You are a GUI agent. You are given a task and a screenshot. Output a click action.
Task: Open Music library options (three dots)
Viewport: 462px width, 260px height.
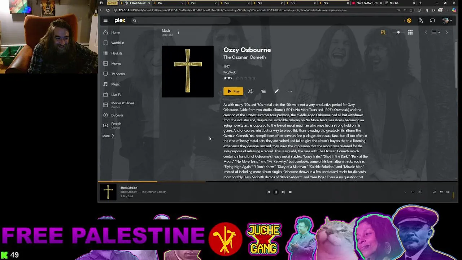(178, 32)
